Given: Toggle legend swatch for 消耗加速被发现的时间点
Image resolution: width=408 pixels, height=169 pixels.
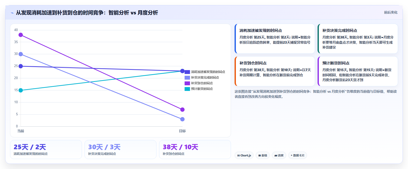Looking at the screenshot, I should (187, 72).
